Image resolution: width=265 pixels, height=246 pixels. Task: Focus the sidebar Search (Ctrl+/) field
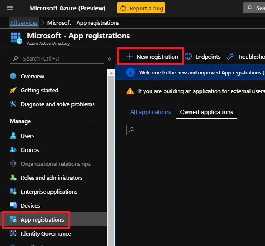click(57, 58)
